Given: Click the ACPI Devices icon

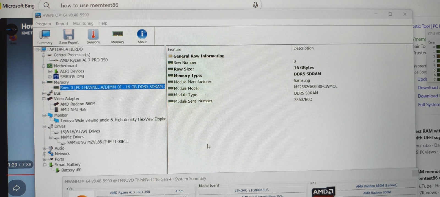Looking at the screenshot, I should click(x=56, y=71).
